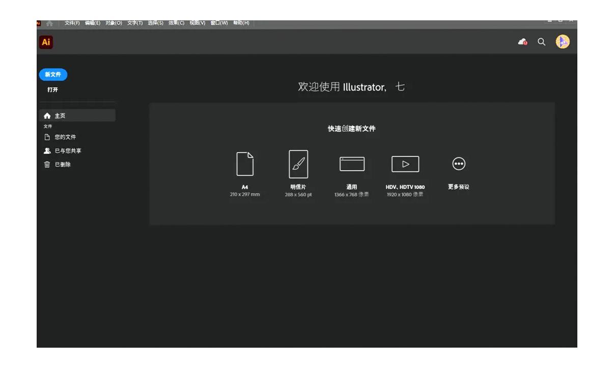The width and height of the screenshot is (614, 368).
Task: Open the 帮助(H) menu
Action: coord(241,23)
